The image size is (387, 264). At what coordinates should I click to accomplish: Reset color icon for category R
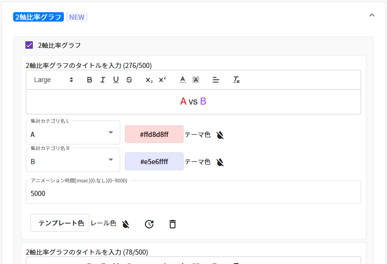(x=220, y=162)
